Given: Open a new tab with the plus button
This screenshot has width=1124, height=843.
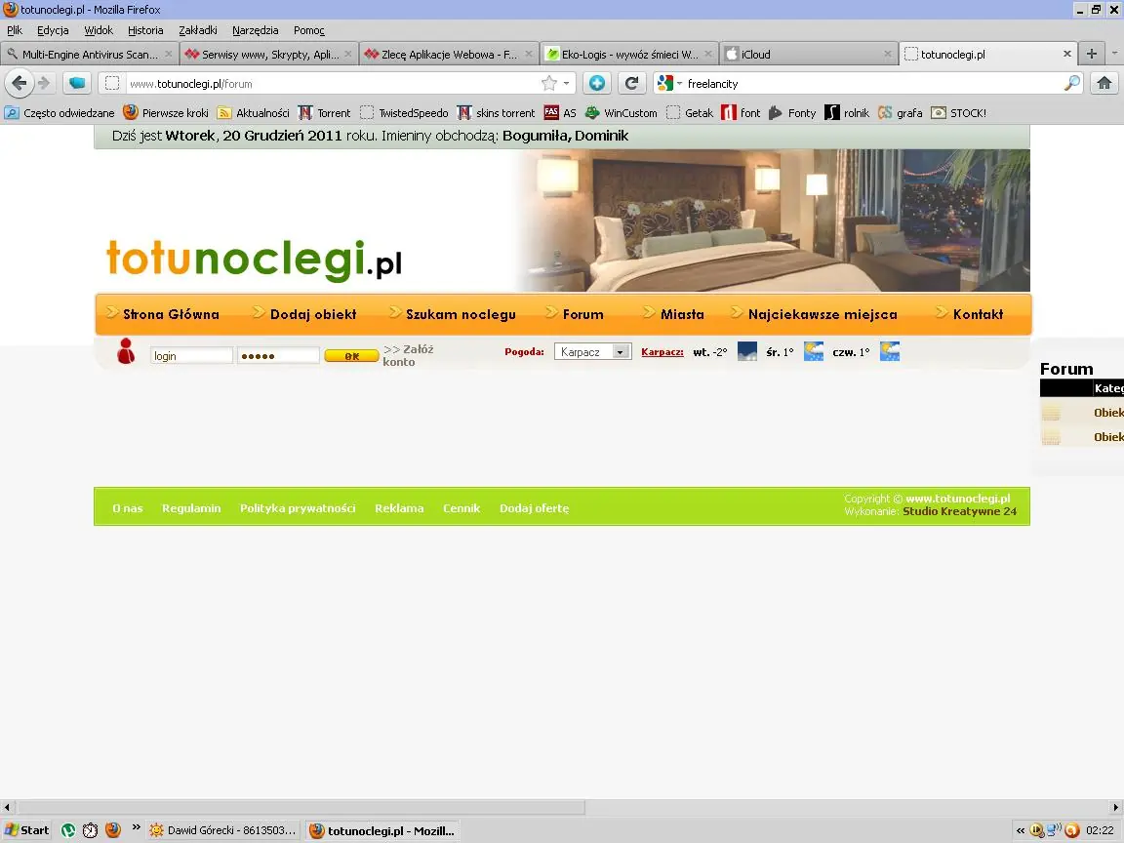Looking at the screenshot, I should click(1091, 54).
